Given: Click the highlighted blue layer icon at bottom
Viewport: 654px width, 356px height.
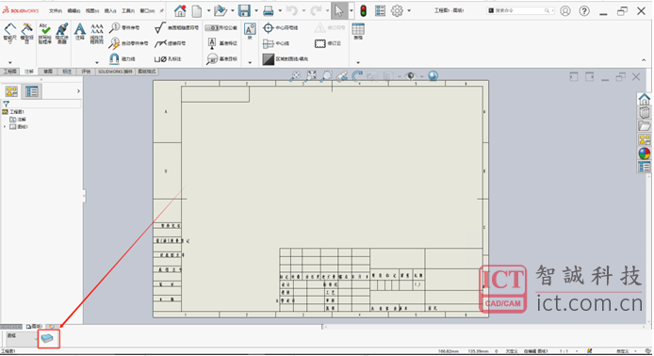Looking at the screenshot, I should [x=48, y=338].
